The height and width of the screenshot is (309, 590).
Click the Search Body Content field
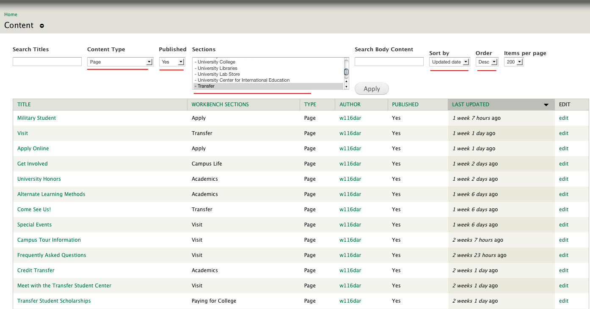(x=389, y=62)
